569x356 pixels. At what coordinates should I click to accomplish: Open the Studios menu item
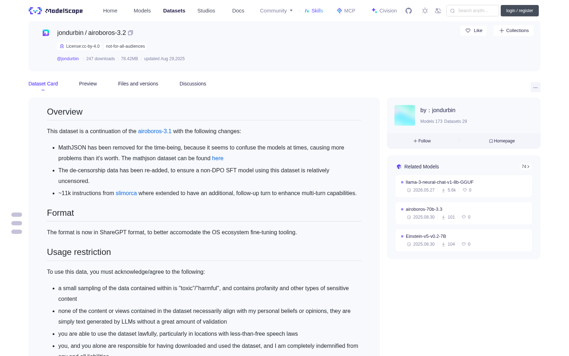tap(206, 11)
